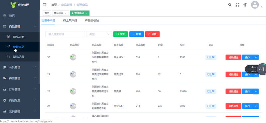Click the 微信管理 chat icon
Image resolution: width=266 pixels, height=123 pixels.
5,78
